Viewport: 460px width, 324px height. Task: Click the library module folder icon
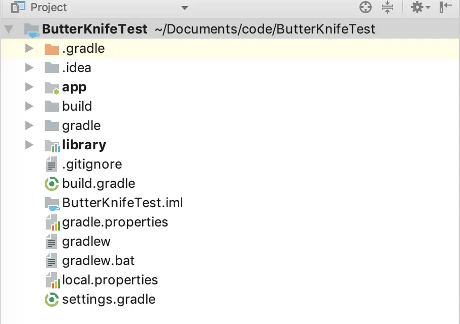(52, 145)
